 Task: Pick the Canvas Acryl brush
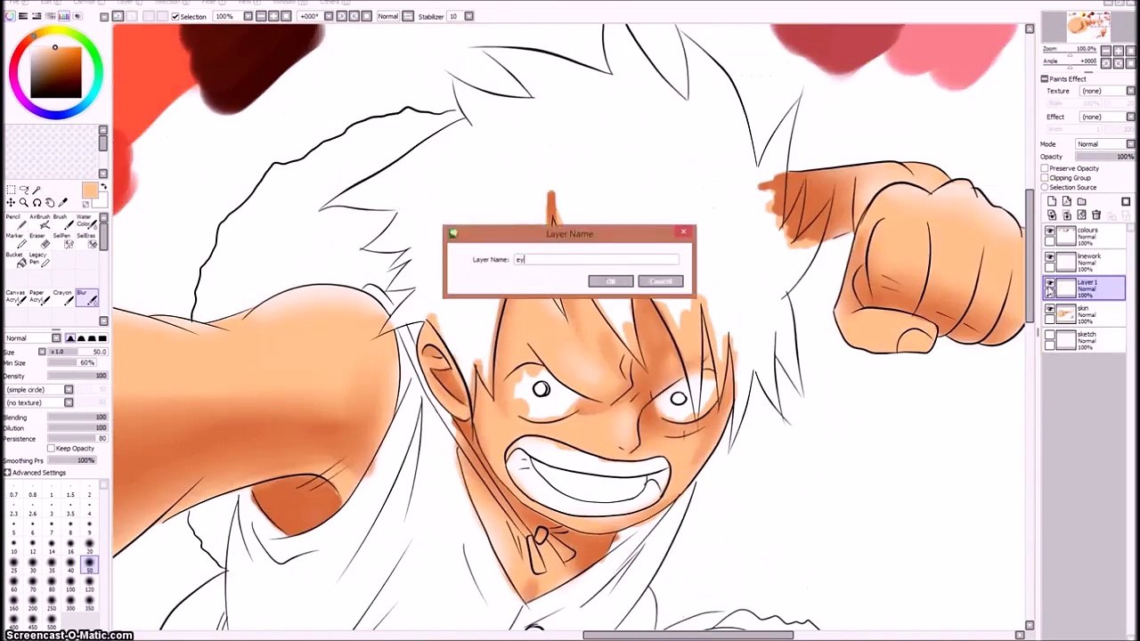coord(14,297)
